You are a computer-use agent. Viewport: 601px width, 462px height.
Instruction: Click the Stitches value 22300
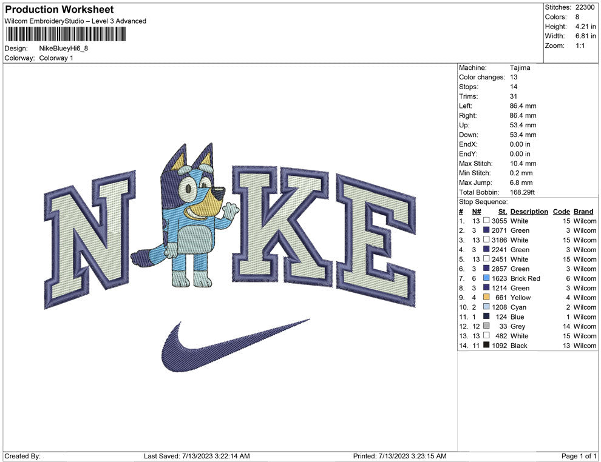(585, 7)
